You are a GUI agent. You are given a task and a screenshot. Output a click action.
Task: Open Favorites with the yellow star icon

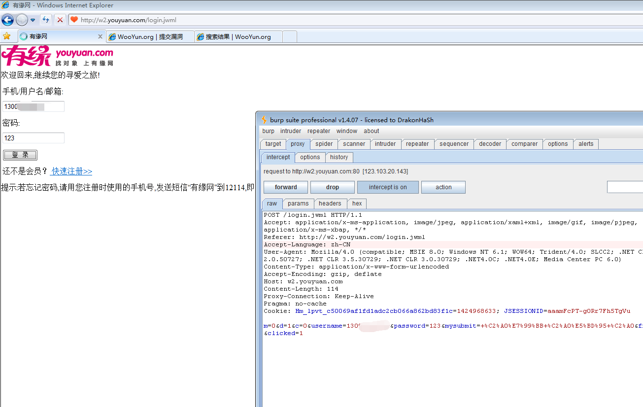pyautogui.click(x=6, y=36)
